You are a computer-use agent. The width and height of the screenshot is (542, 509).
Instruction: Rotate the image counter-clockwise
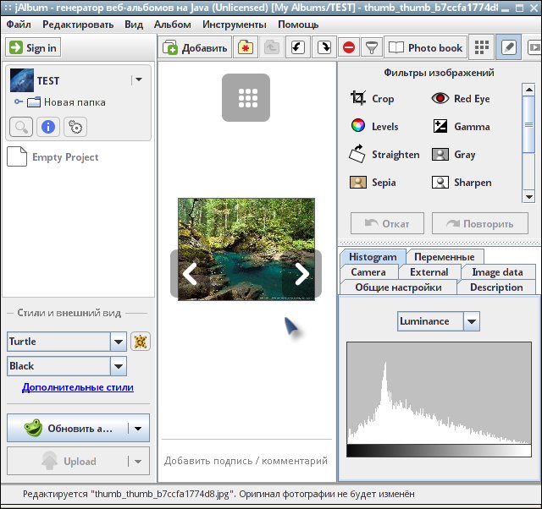(x=297, y=47)
